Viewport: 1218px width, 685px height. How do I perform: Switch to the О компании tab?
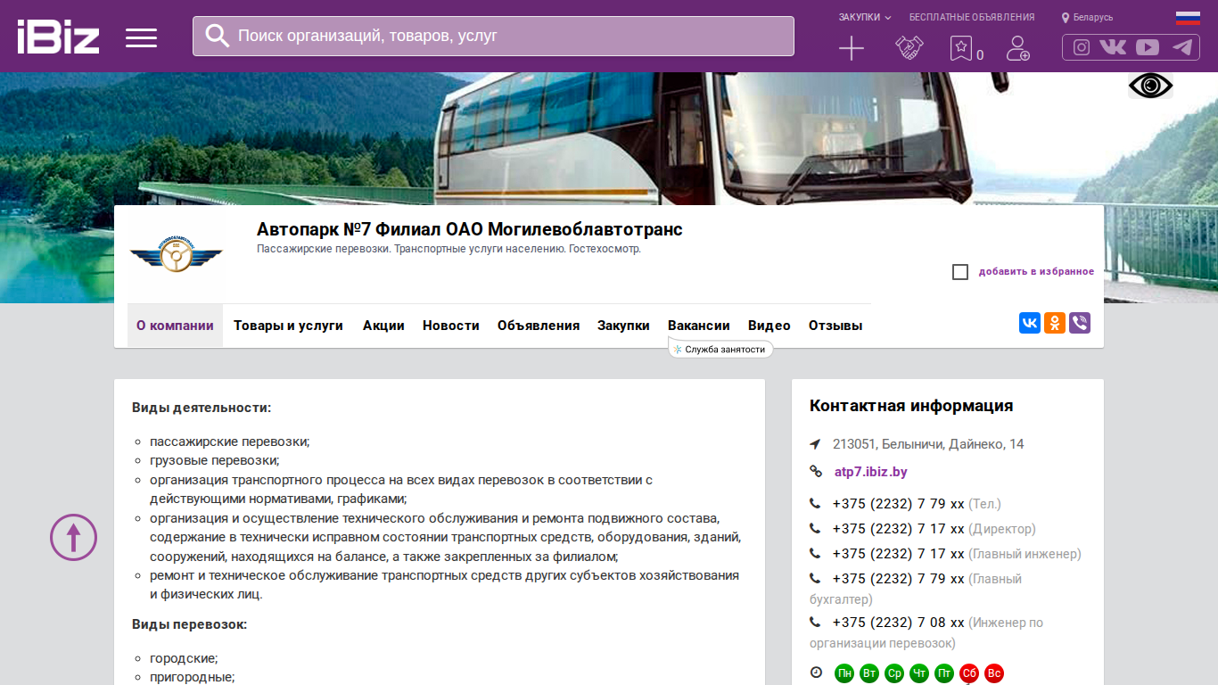pyautogui.click(x=175, y=326)
